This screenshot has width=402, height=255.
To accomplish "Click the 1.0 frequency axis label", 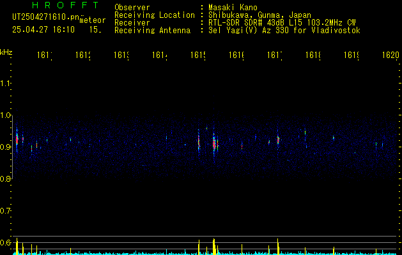I will click(x=5, y=115).
